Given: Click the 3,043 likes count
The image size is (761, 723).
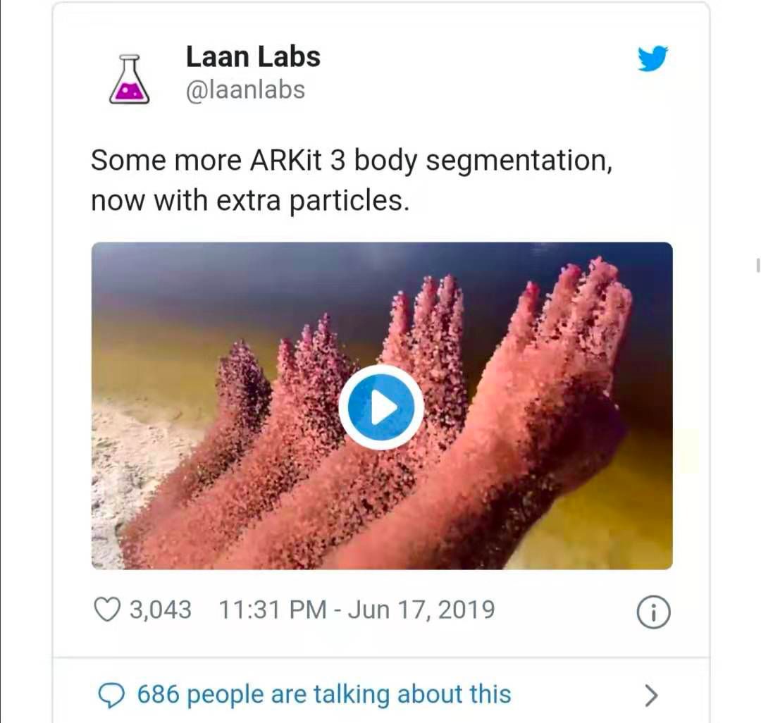Looking at the screenshot, I should (161, 610).
